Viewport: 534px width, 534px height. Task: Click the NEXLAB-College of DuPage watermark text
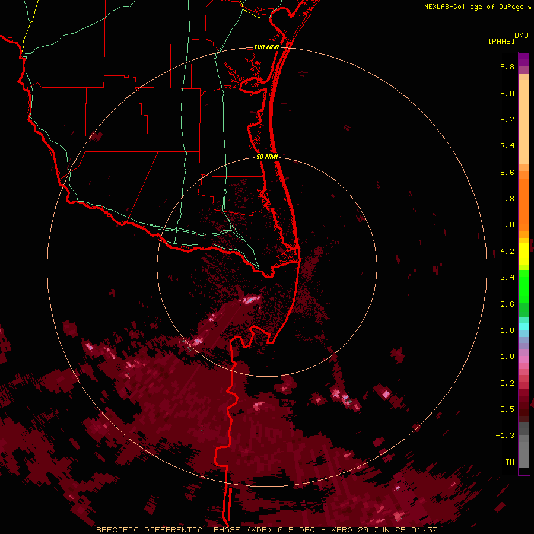coord(475,7)
